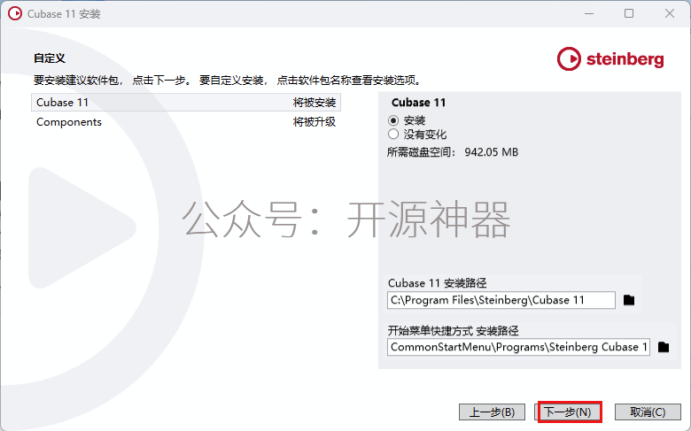Viewport: 691px width, 431px height.
Task: Select the 没有变化 radio button
Action: click(393, 135)
